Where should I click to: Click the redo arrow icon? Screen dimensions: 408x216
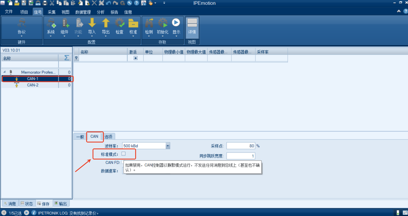(x=115, y=3)
